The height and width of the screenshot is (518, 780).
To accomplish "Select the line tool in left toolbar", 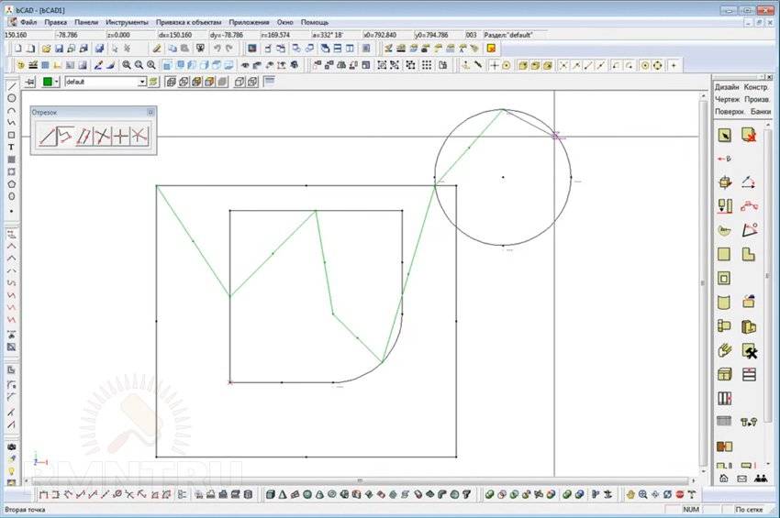I will click(11, 86).
